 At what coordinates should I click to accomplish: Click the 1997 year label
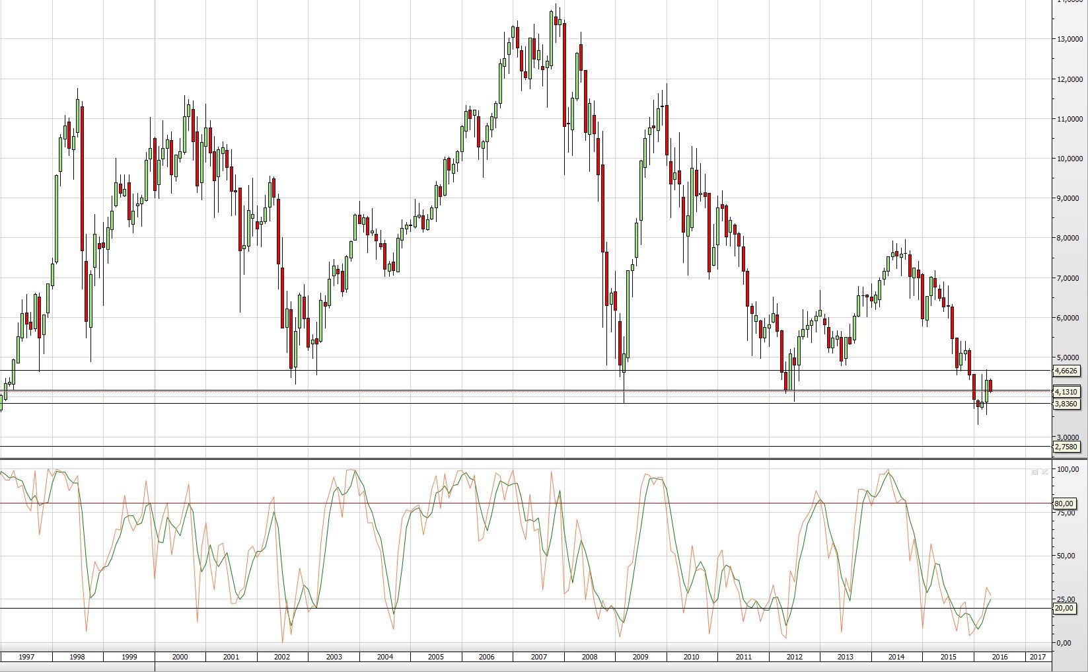tap(26, 657)
